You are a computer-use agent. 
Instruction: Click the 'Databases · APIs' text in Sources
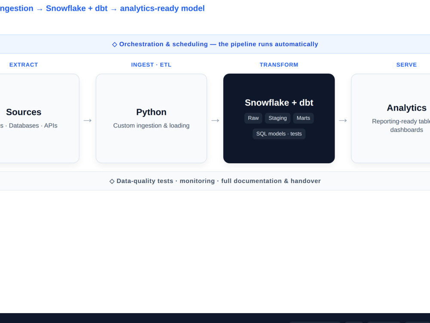coord(33,125)
